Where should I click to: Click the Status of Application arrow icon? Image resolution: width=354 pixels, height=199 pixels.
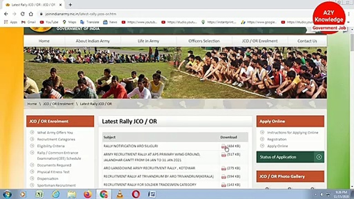pos(319,157)
